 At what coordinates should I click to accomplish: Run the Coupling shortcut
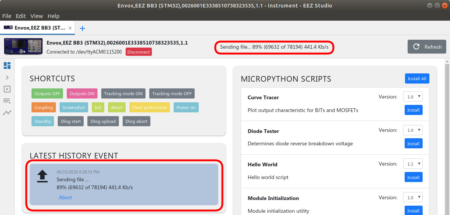(x=43, y=107)
